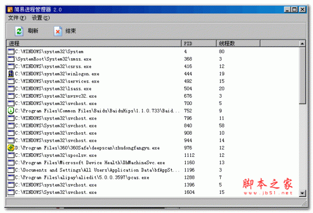Select the zhudongfangyu.exe process path
This screenshot has height=213, width=313.
point(88,148)
